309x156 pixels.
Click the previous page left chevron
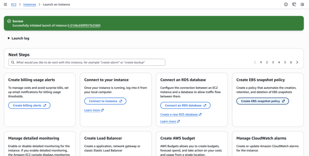click(255, 62)
